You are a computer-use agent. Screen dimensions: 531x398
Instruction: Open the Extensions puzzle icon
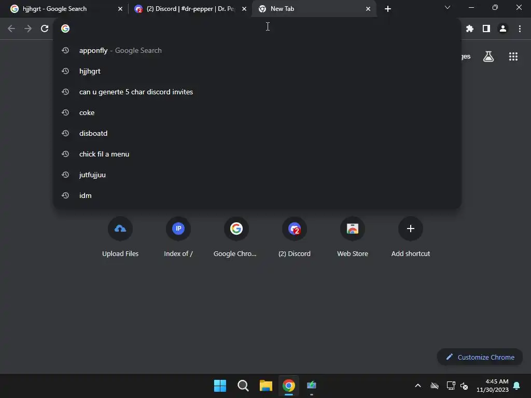pyautogui.click(x=469, y=29)
